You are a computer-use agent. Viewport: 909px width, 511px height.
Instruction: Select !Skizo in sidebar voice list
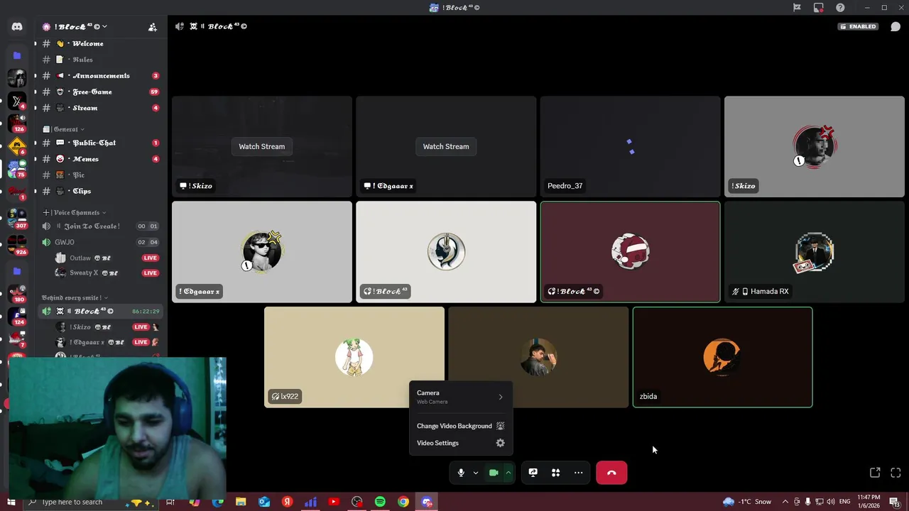point(107,327)
